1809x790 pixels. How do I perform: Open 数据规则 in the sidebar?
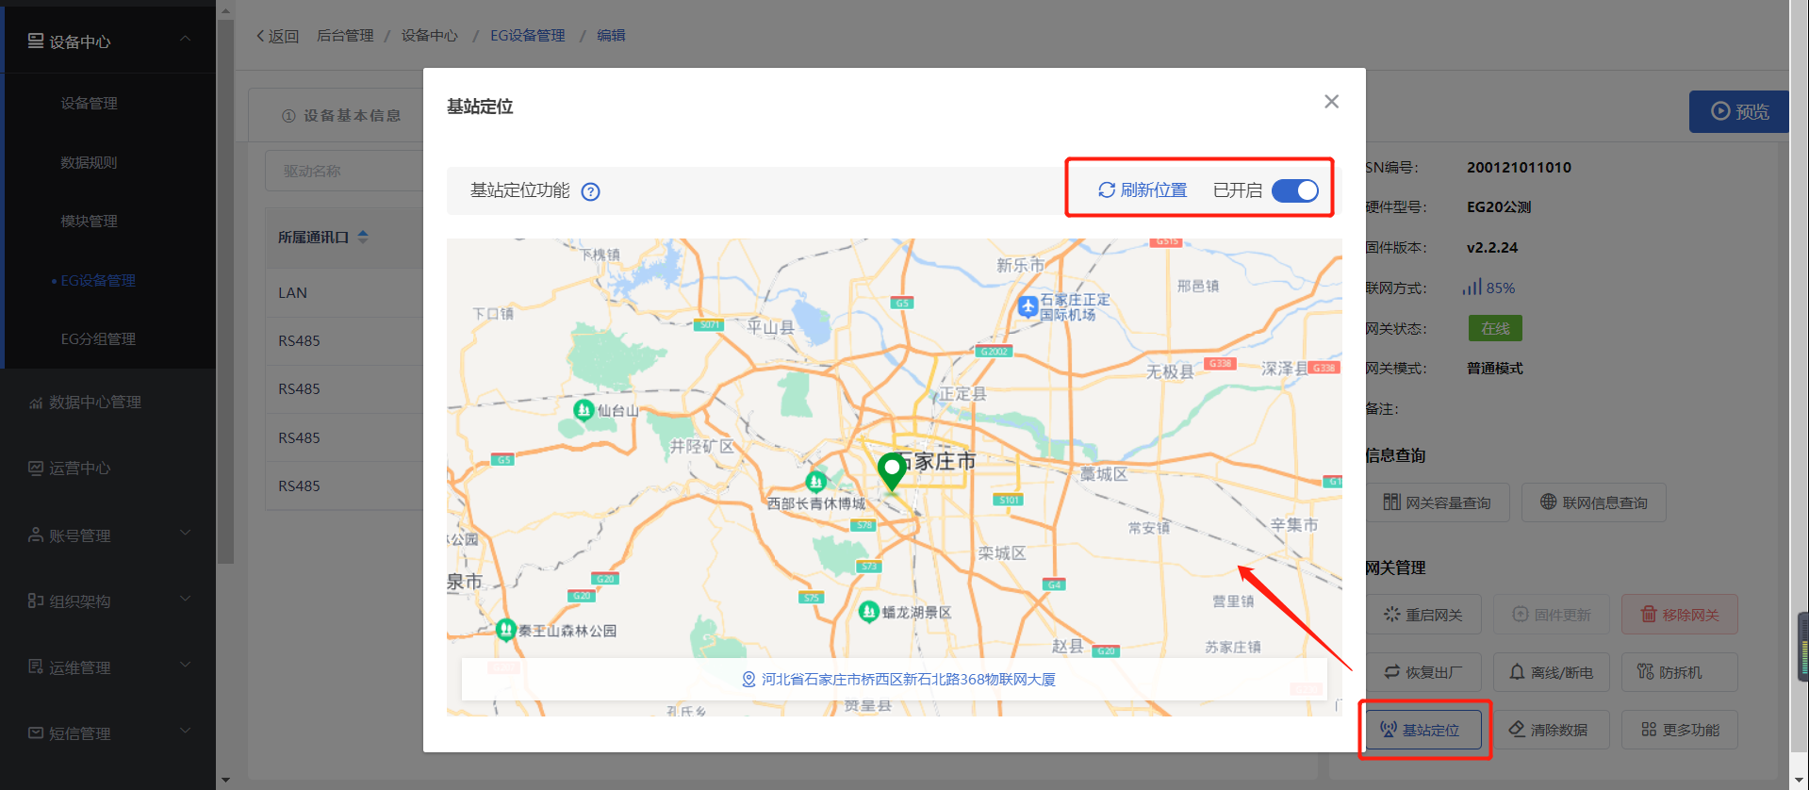tap(89, 162)
